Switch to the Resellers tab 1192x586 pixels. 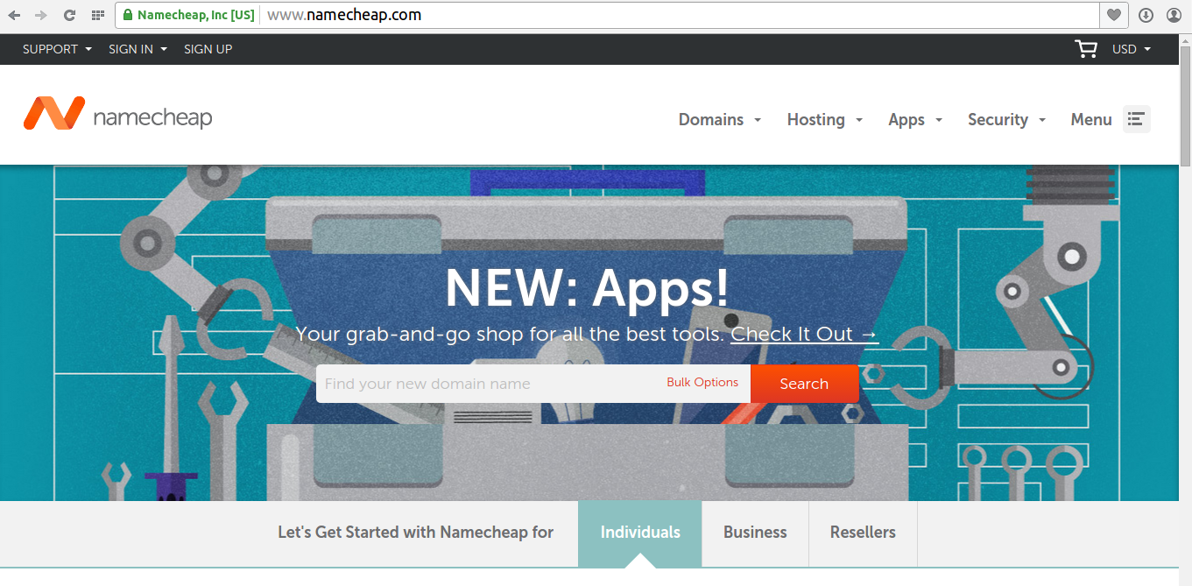pos(863,533)
